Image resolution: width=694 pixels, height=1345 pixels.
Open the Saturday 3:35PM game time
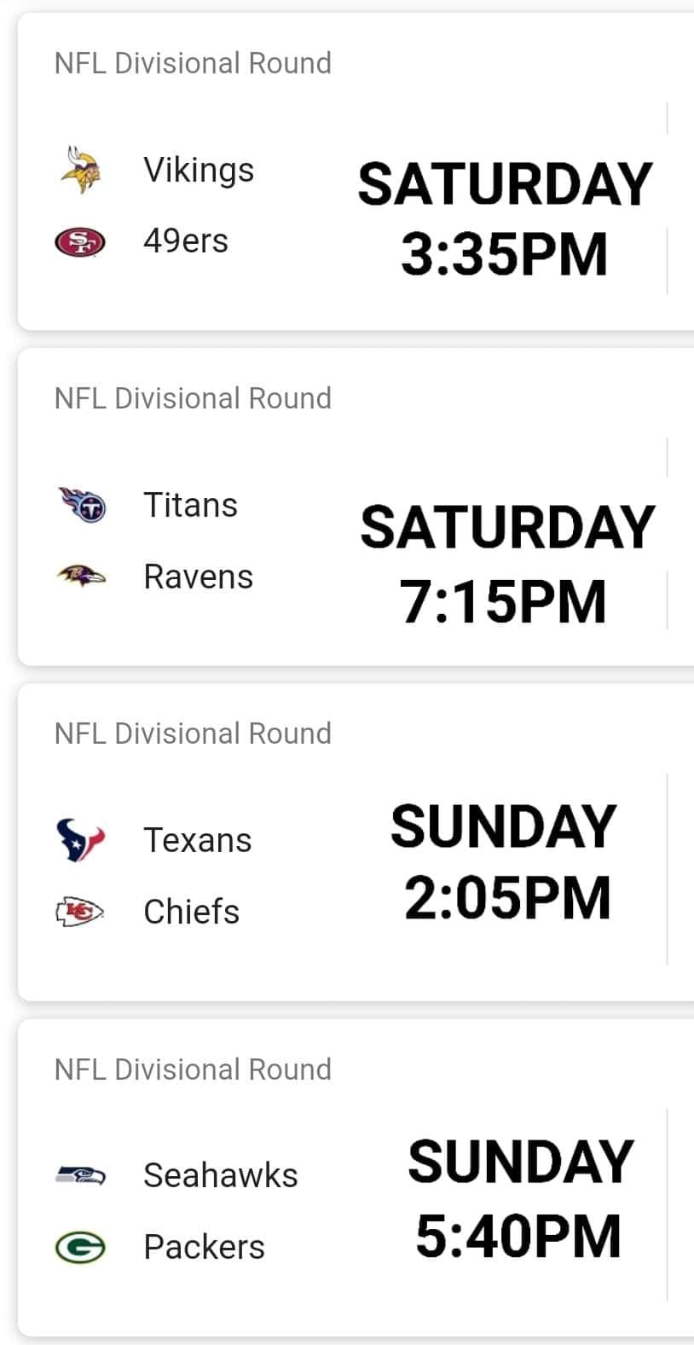(505, 219)
